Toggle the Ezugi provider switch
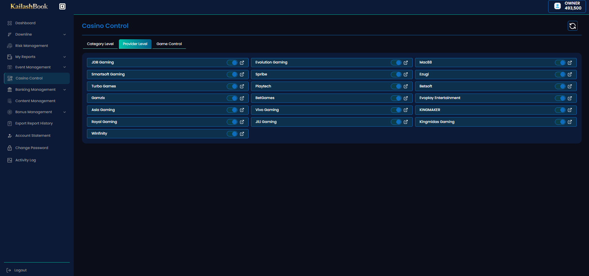The image size is (589, 276). coord(560,75)
